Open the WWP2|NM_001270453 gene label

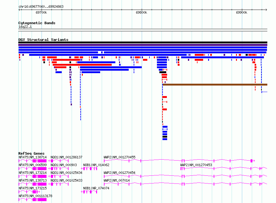(196, 165)
